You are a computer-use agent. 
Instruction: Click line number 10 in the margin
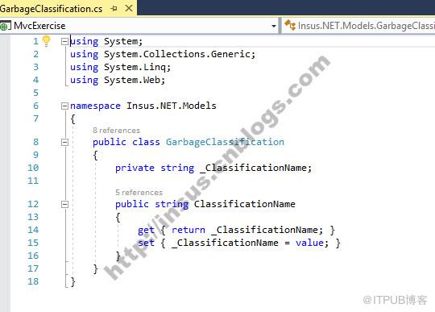tap(33, 168)
